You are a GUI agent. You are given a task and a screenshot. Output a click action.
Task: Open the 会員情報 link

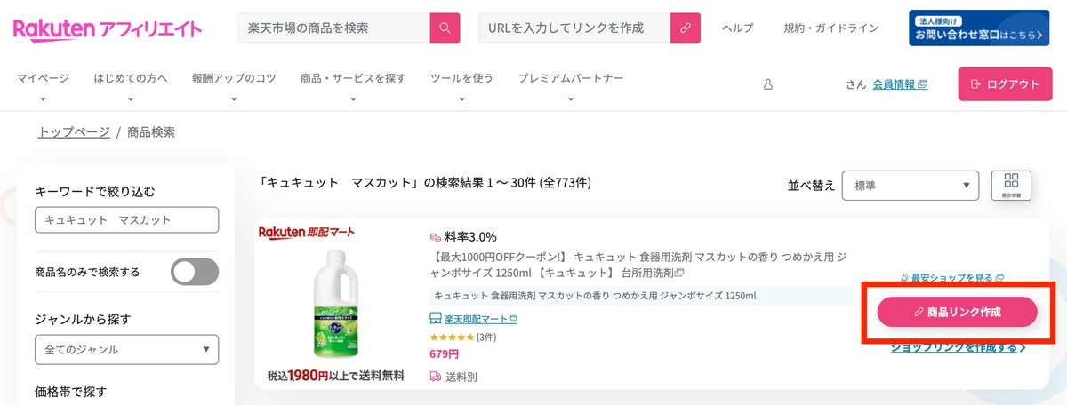[900, 84]
